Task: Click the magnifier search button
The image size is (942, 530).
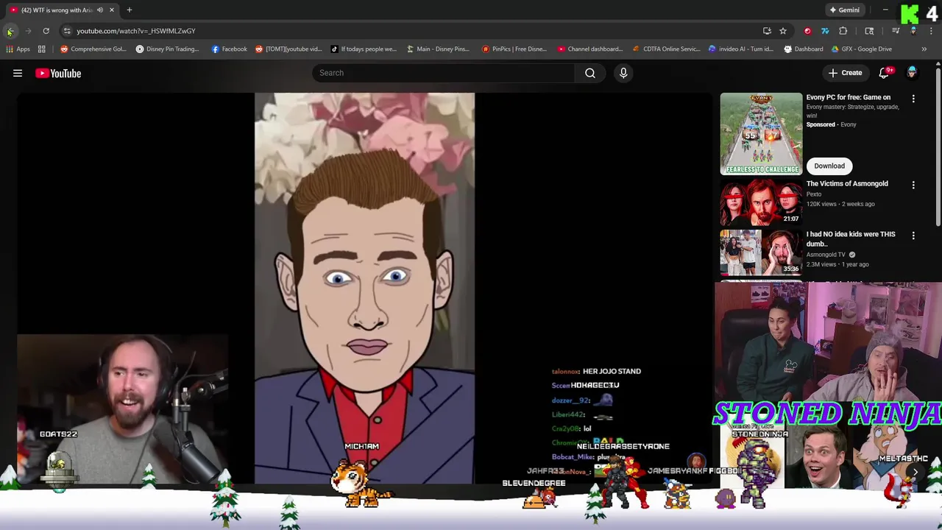Action: (590, 73)
